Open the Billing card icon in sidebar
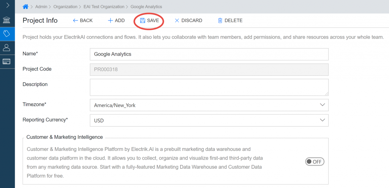 [7, 61]
